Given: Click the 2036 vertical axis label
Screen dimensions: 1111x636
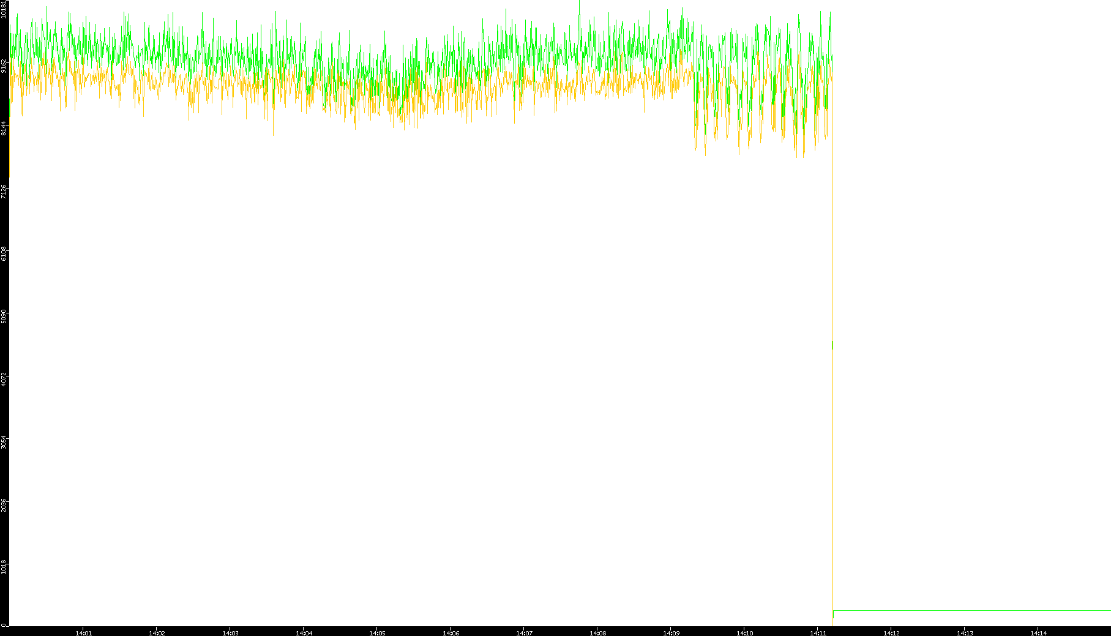Looking at the screenshot, I should tap(4, 504).
